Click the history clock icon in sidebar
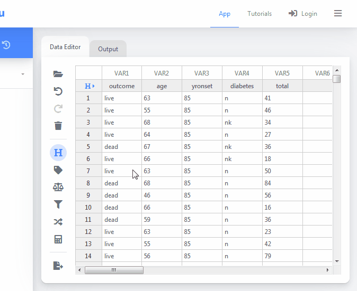The height and width of the screenshot is (291, 357). click(6, 45)
